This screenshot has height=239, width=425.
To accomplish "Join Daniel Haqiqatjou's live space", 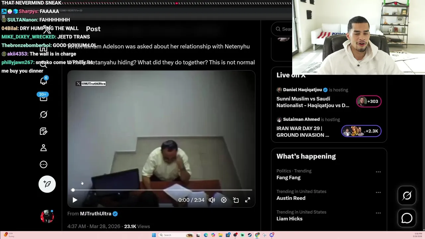I will tap(313, 102).
